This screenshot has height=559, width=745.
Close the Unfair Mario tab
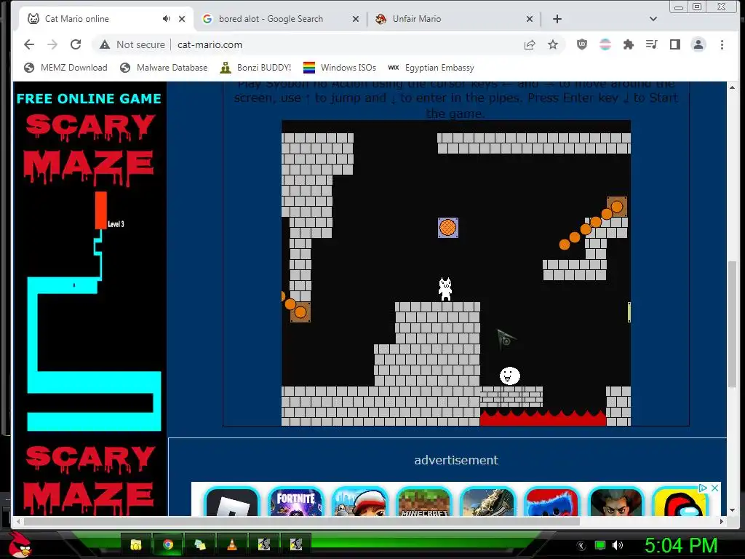[530, 19]
